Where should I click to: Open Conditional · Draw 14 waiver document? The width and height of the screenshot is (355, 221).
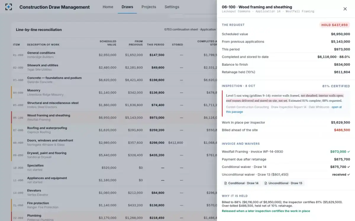[x=241, y=183]
